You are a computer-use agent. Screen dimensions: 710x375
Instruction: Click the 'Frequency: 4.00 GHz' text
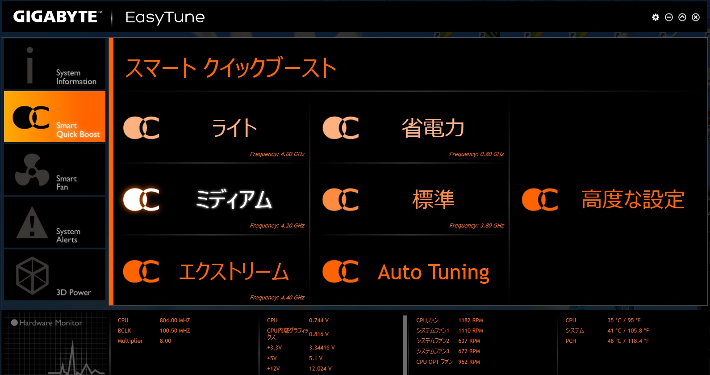(x=277, y=154)
